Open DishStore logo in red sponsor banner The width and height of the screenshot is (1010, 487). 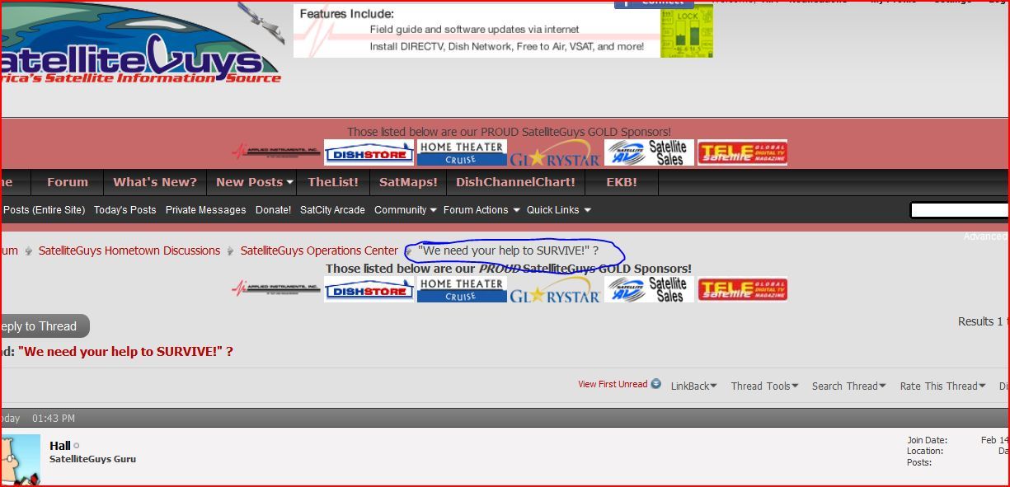click(x=369, y=153)
